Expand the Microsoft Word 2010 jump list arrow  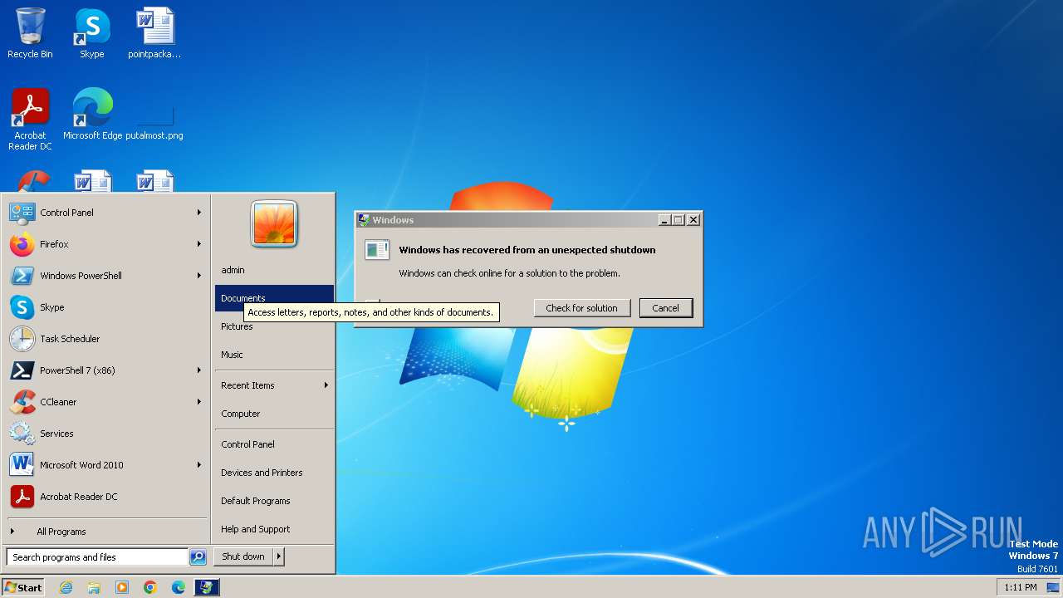pos(199,465)
